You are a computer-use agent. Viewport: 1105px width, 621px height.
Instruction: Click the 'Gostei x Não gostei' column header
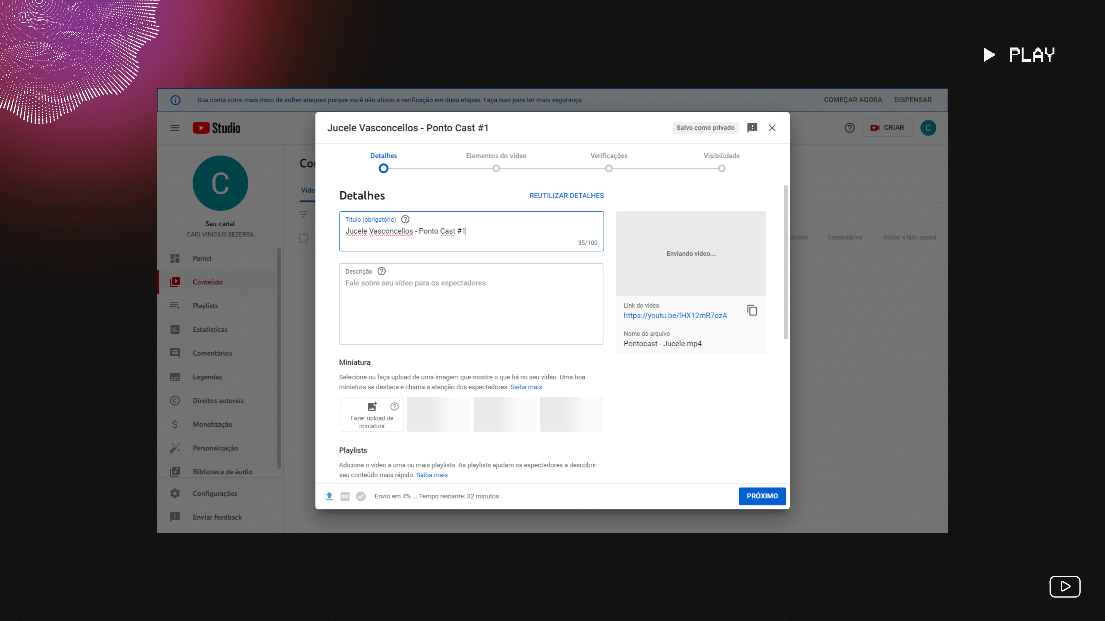coord(909,237)
